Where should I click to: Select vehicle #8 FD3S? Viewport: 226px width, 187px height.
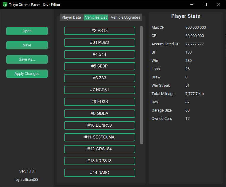pos(100,102)
